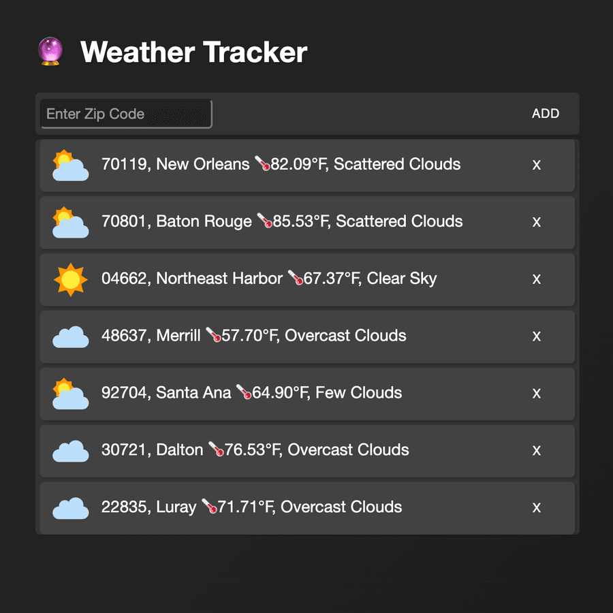Close the Santa Ana weather card
This screenshot has width=613, height=613.
click(x=536, y=394)
